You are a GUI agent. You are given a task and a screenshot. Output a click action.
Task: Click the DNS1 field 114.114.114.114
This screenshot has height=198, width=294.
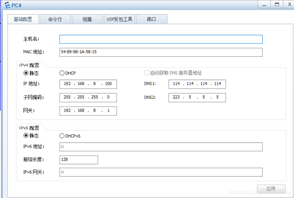pos(197,84)
